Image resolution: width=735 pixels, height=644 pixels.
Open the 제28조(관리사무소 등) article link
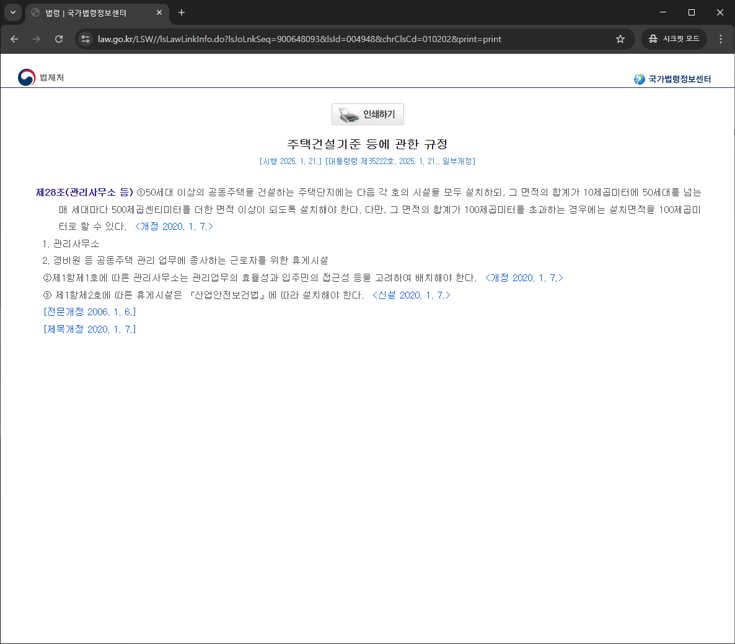click(85, 193)
